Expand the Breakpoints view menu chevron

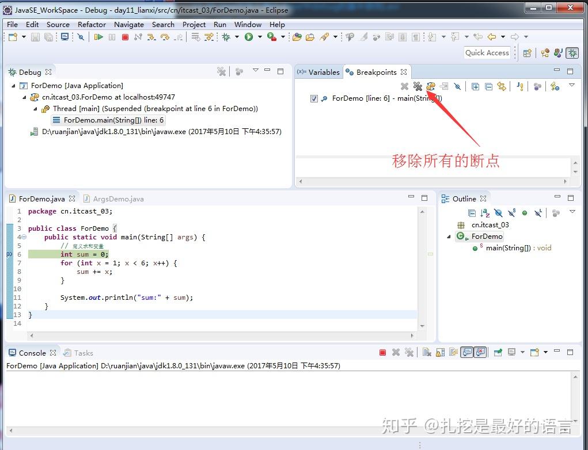click(571, 85)
